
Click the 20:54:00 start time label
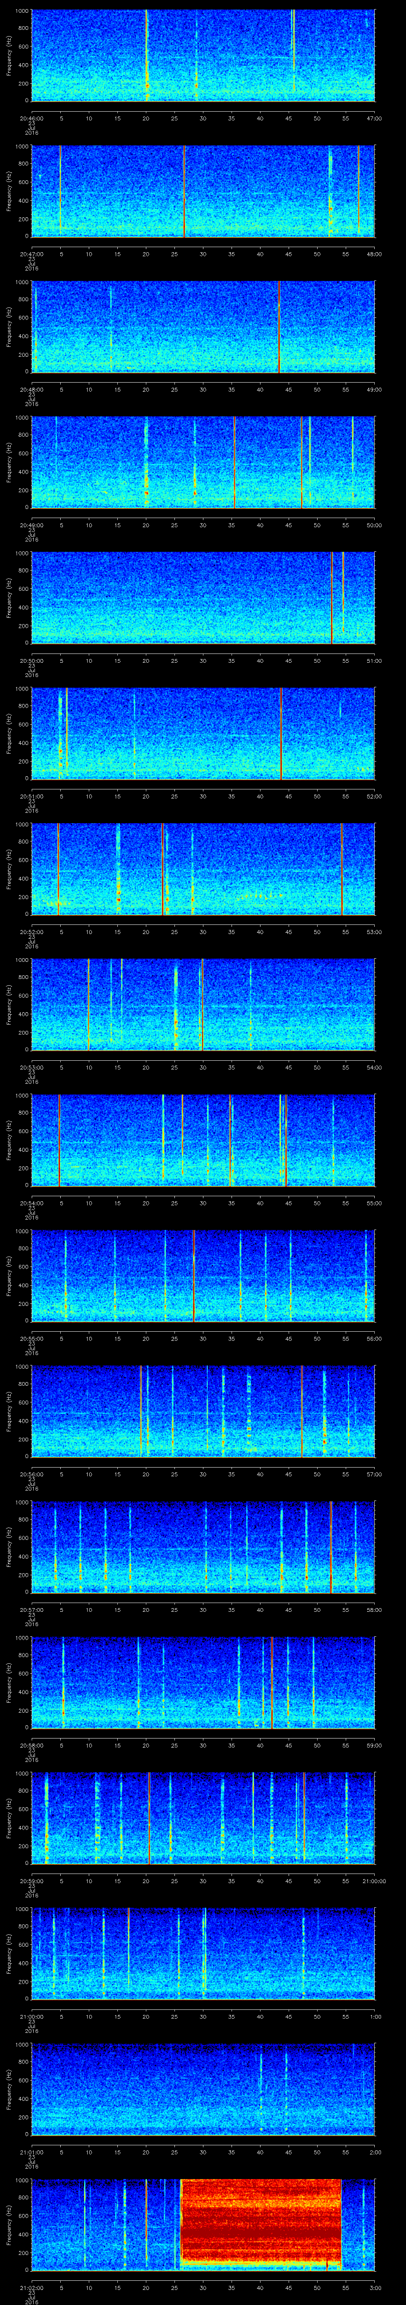click(31, 1203)
